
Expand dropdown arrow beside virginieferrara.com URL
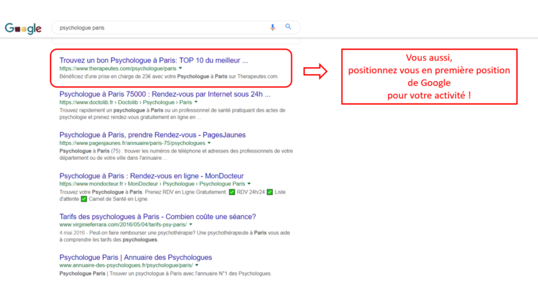[x=191, y=224]
